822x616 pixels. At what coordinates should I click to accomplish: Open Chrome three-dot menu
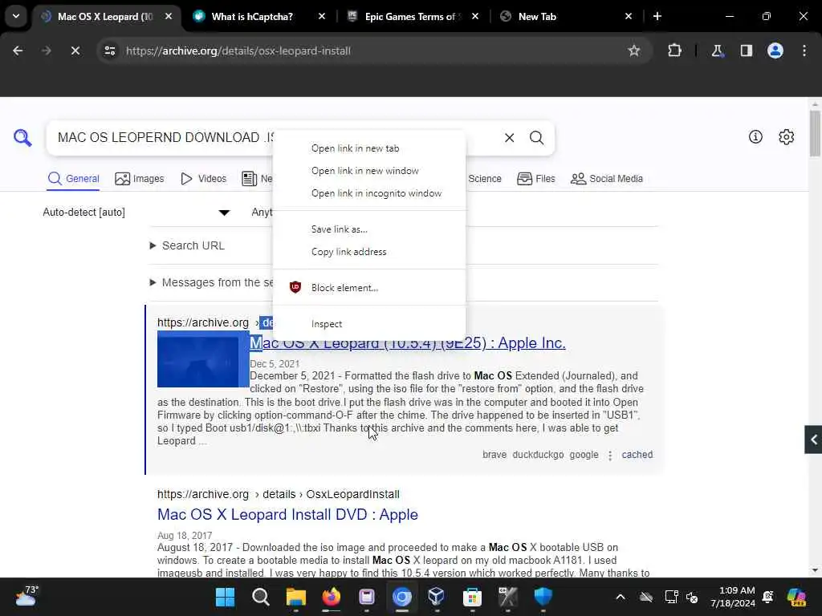click(x=804, y=51)
